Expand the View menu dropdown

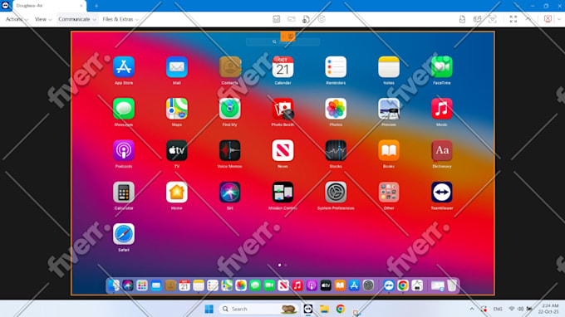point(43,19)
